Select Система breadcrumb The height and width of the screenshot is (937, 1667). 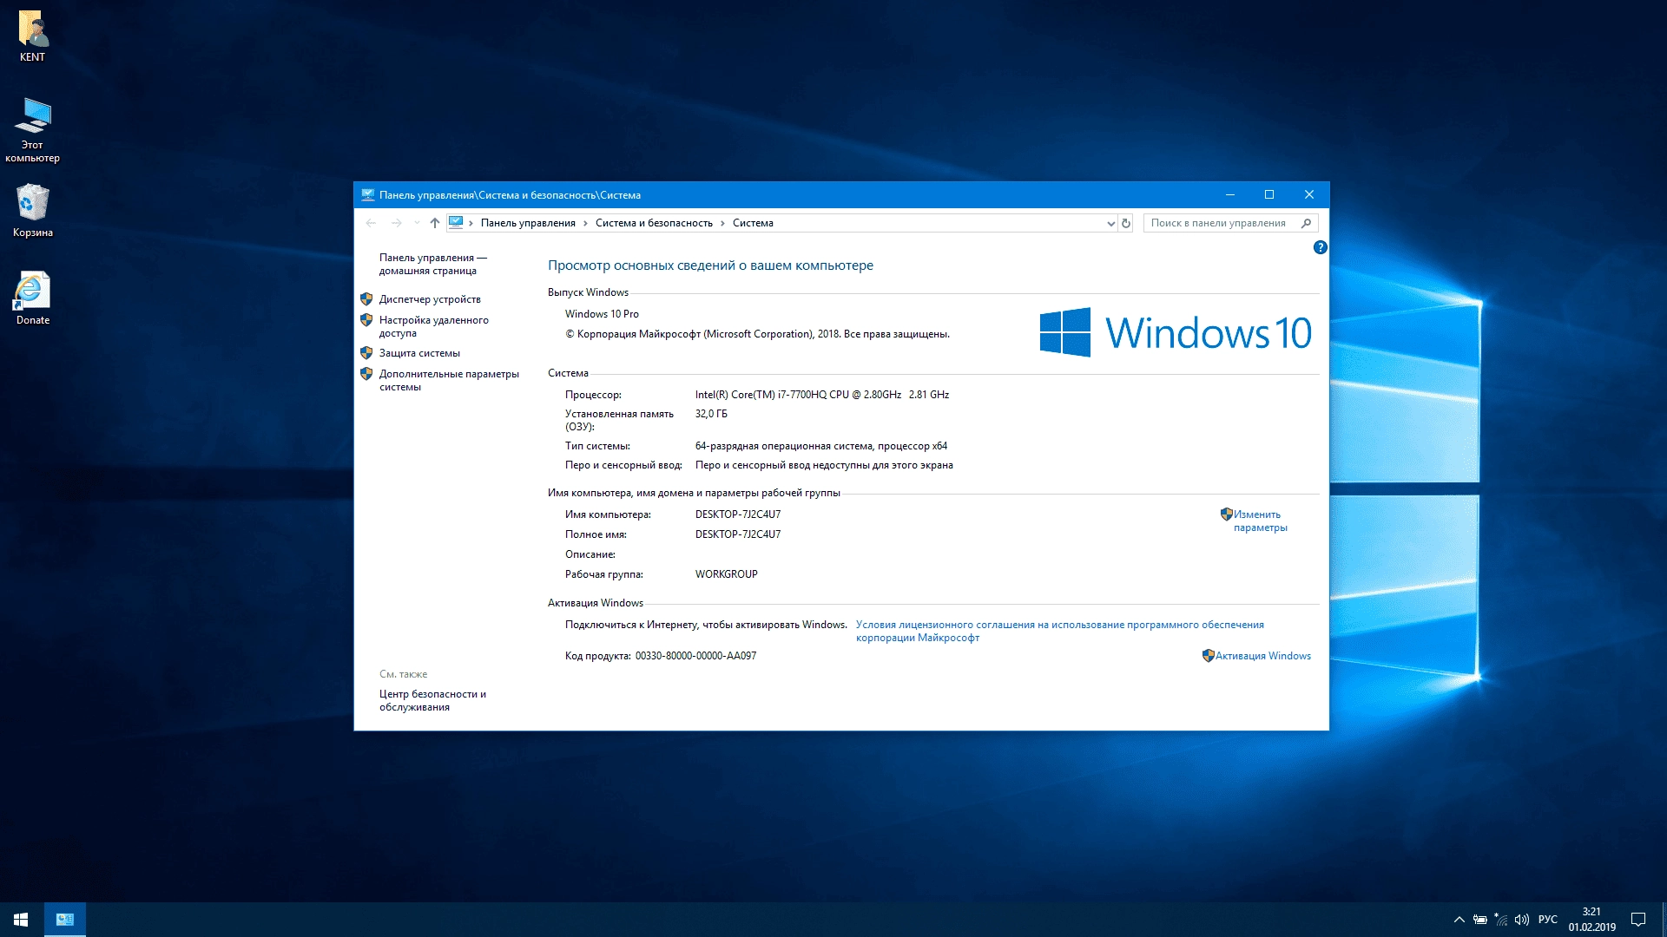[x=753, y=223]
